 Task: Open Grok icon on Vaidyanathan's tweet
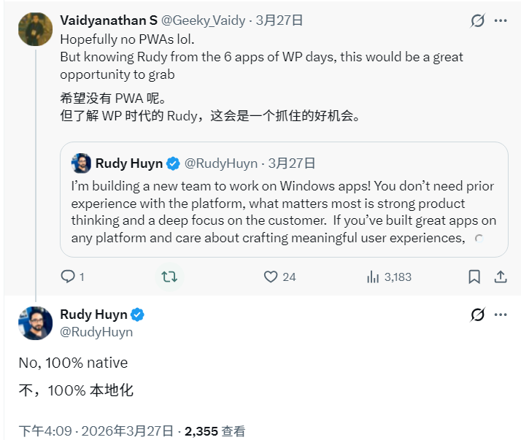coord(477,20)
